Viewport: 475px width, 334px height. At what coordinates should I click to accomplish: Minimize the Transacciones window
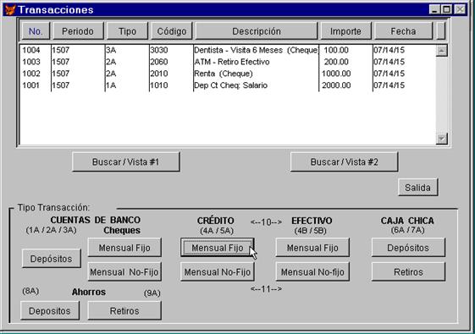click(434, 9)
